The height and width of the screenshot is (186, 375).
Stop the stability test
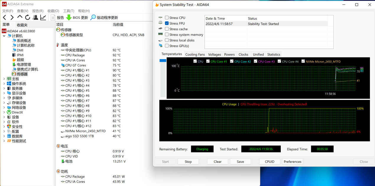click(188, 162)
